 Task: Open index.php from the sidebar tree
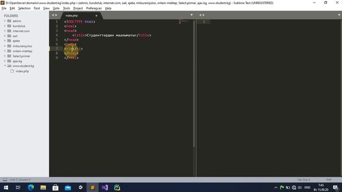(22, 71)
